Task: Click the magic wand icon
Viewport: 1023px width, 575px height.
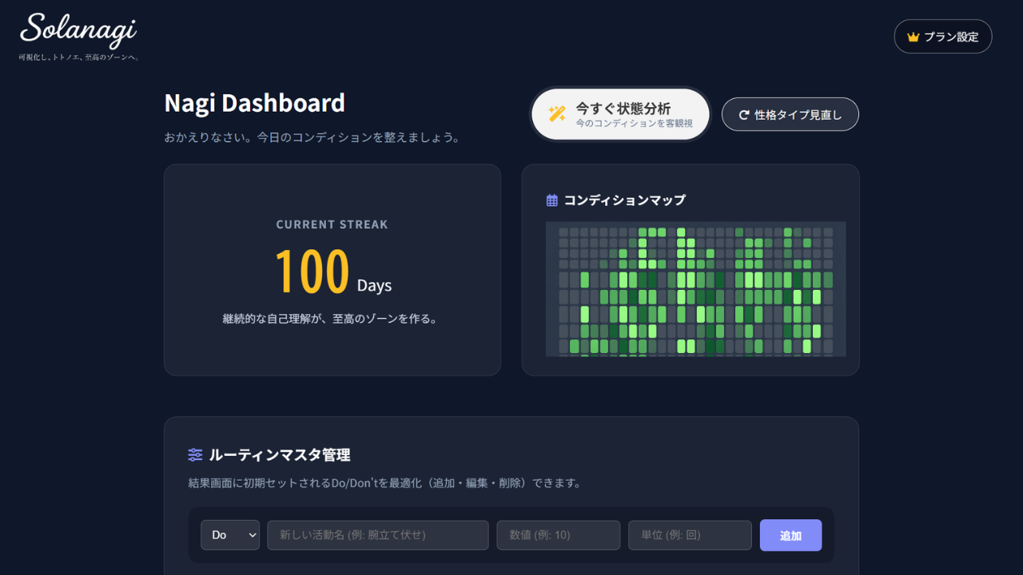Action: (x=557, y=114)
